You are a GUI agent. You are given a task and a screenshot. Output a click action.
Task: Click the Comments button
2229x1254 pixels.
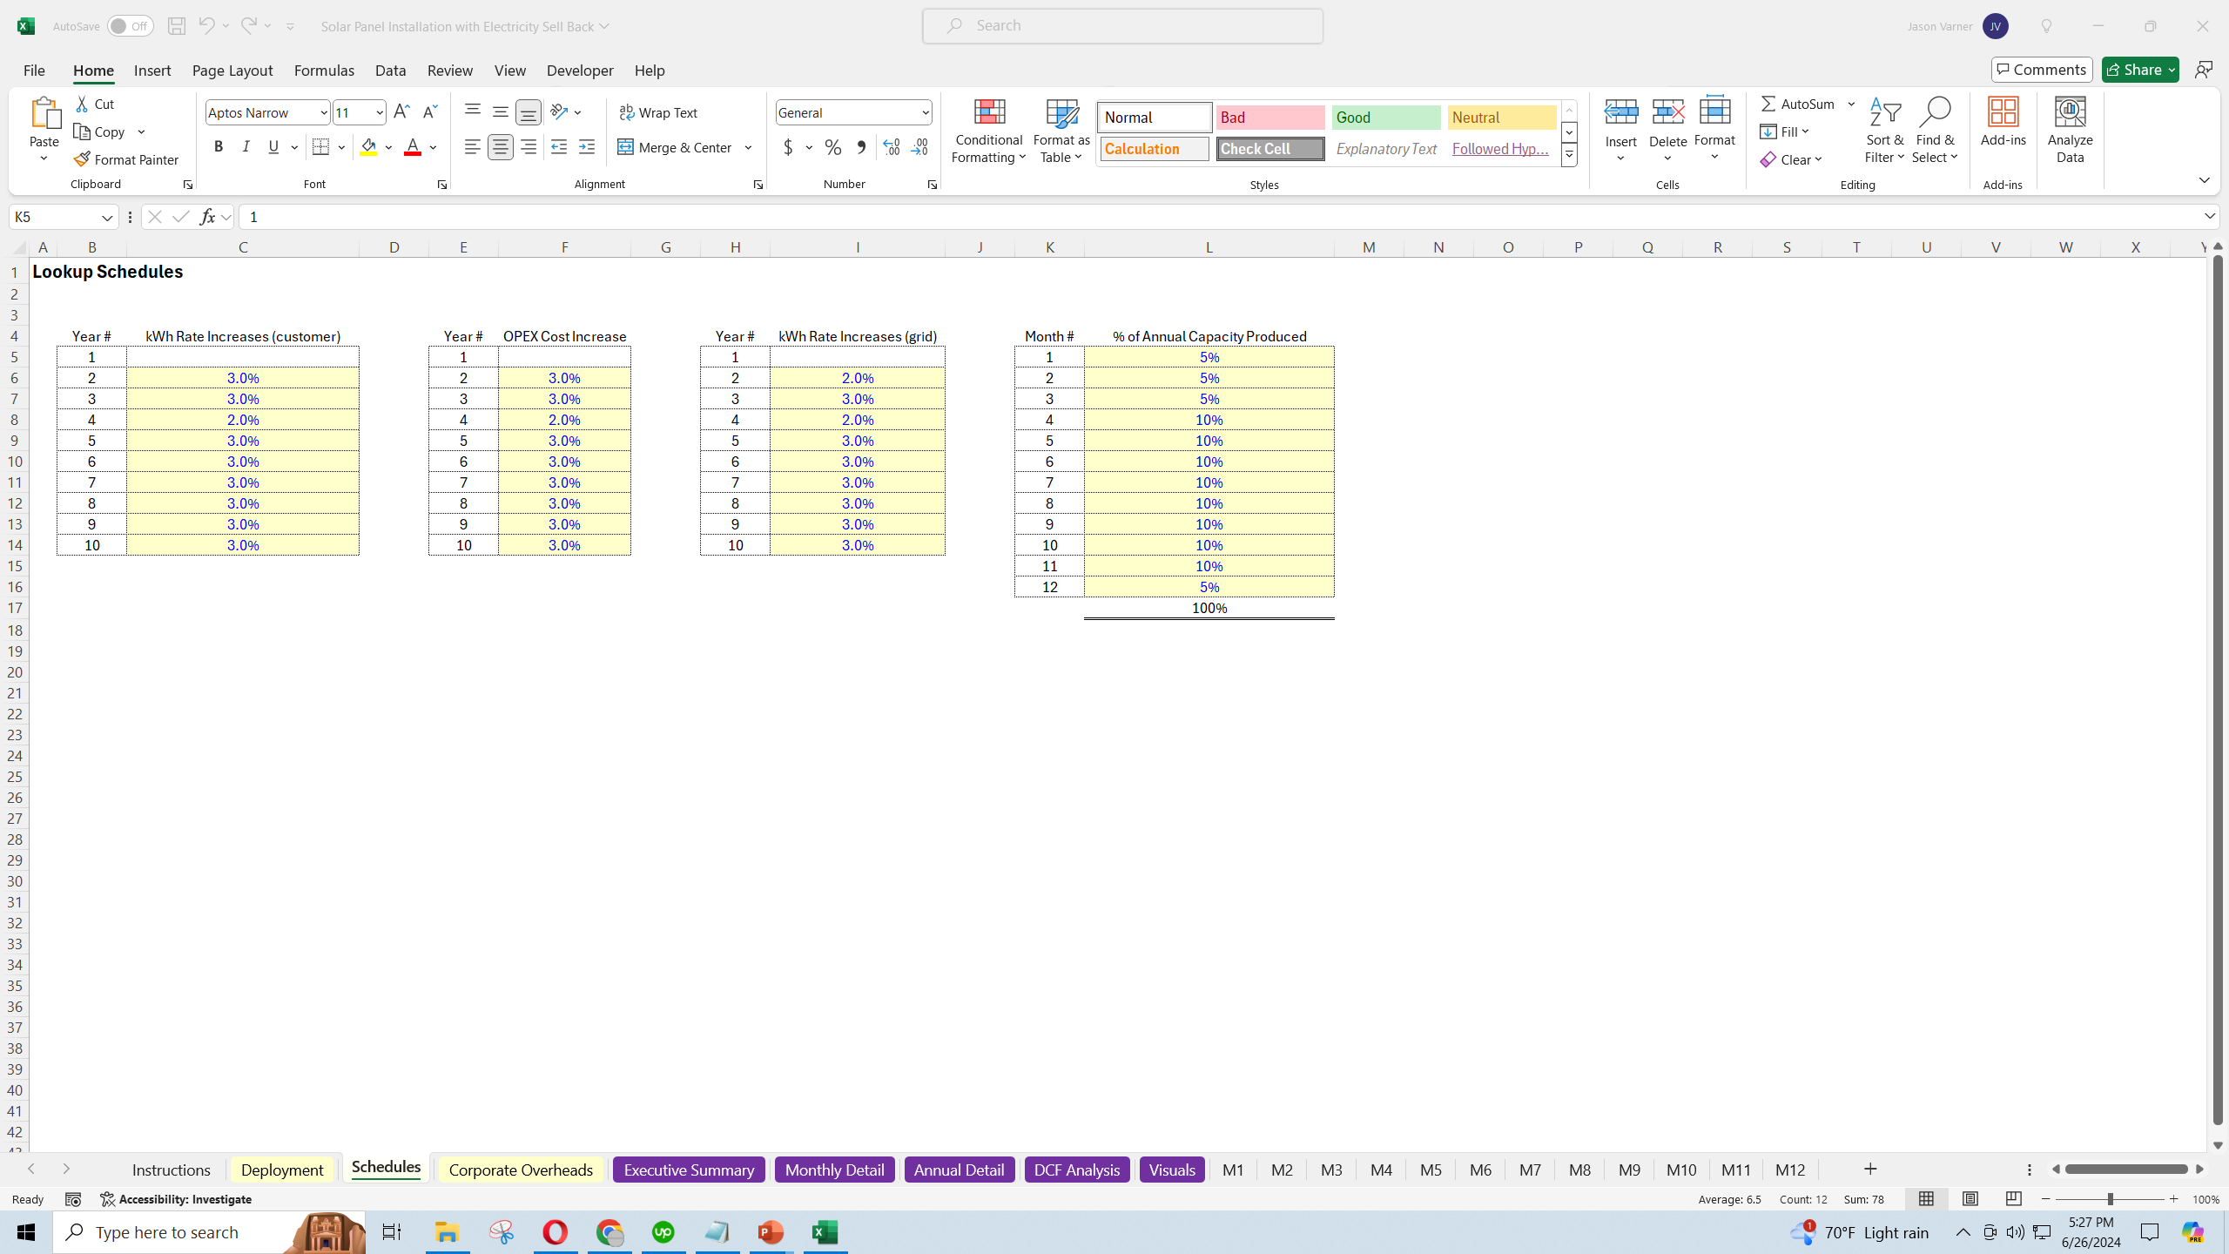pos(2042,70)
